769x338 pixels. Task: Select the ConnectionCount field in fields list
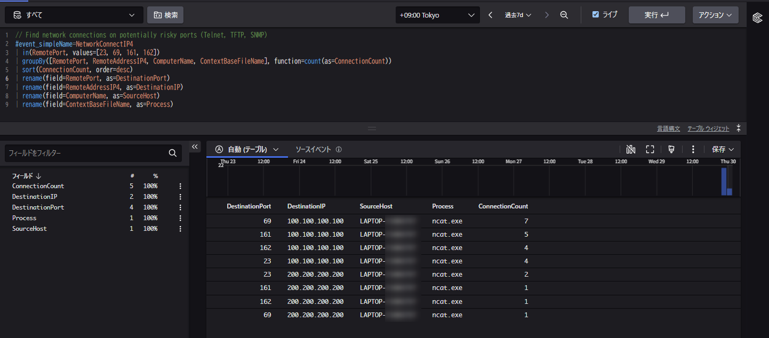[x=38, y=186]
